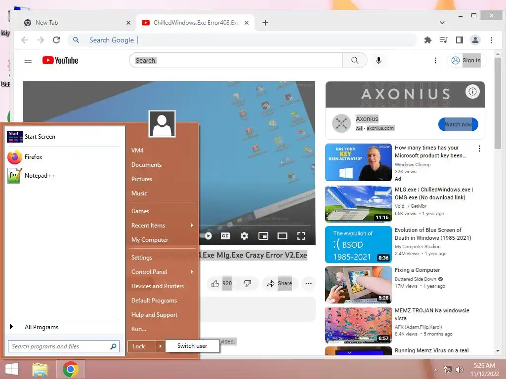
Task: Click the Chrome forward arrow
Action: pyautogui.click(x=41, y=40)
